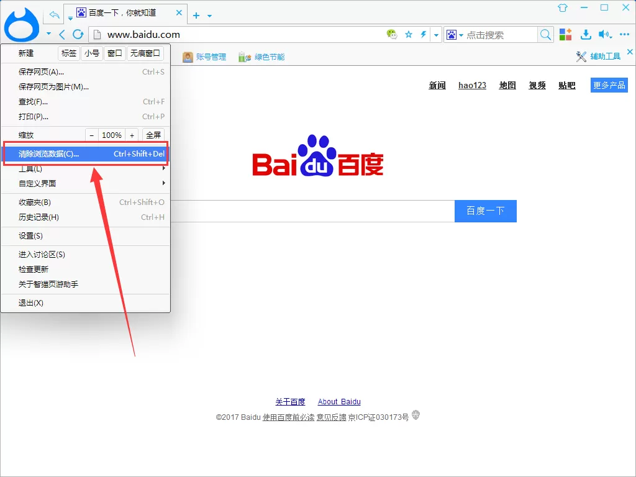Click the 100% zoom value
The width and height of the screenshot is (636, 477).
112,135
